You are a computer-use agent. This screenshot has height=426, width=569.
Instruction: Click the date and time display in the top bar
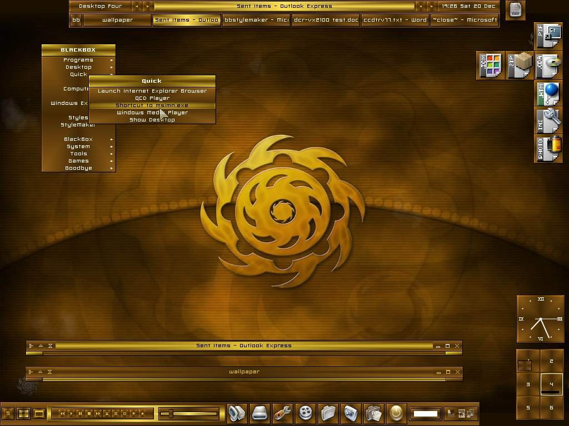tap(468, 6)
